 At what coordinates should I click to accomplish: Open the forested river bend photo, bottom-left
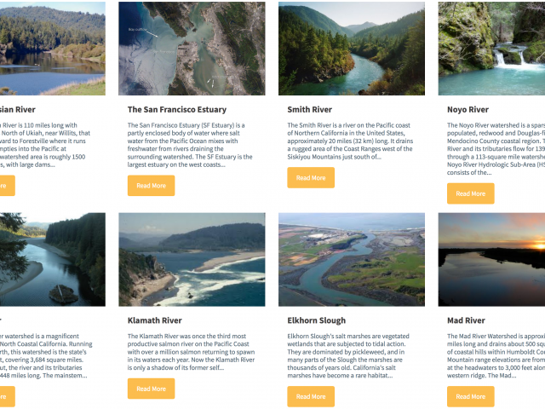click(x=53, y=259)
